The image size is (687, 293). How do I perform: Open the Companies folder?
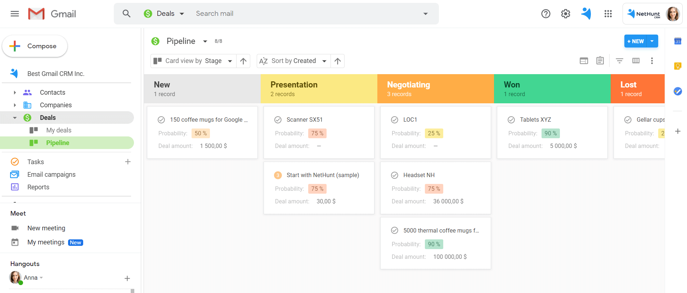click(x=56, y=105)
